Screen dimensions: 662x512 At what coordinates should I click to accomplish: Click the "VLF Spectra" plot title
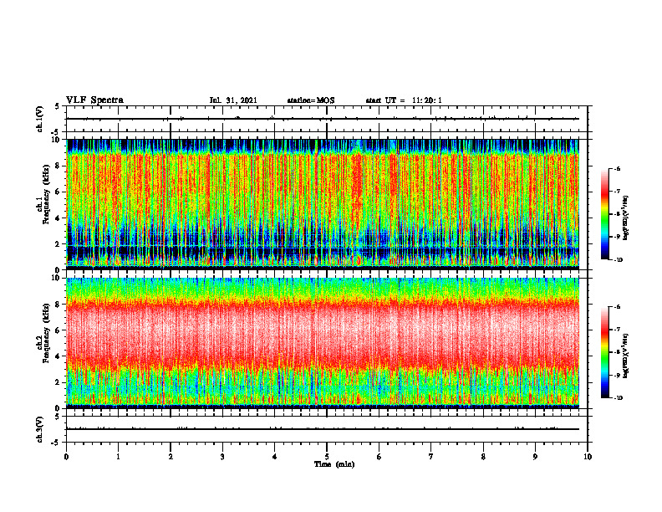(94, 100)
